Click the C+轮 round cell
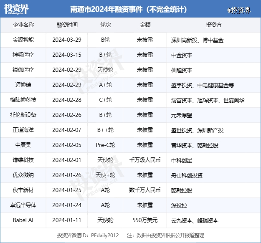 coord(105,100)
